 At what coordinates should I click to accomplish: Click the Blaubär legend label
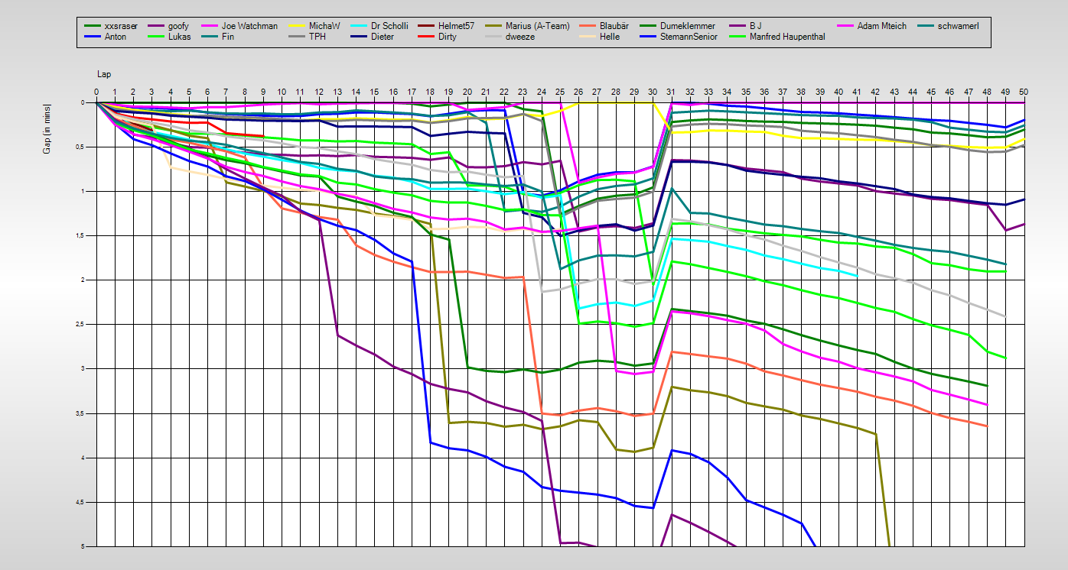(x=615, y=26)
